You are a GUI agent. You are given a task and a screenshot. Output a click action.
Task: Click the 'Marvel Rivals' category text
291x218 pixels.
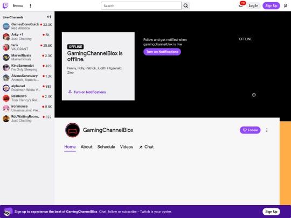[x=21, y=59]
